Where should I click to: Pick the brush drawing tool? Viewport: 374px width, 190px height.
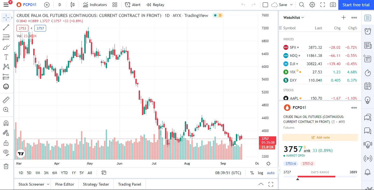pyautogui.click(x=6, y=47)
